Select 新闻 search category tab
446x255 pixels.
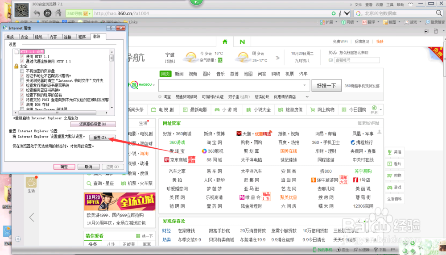coord(179,74)
